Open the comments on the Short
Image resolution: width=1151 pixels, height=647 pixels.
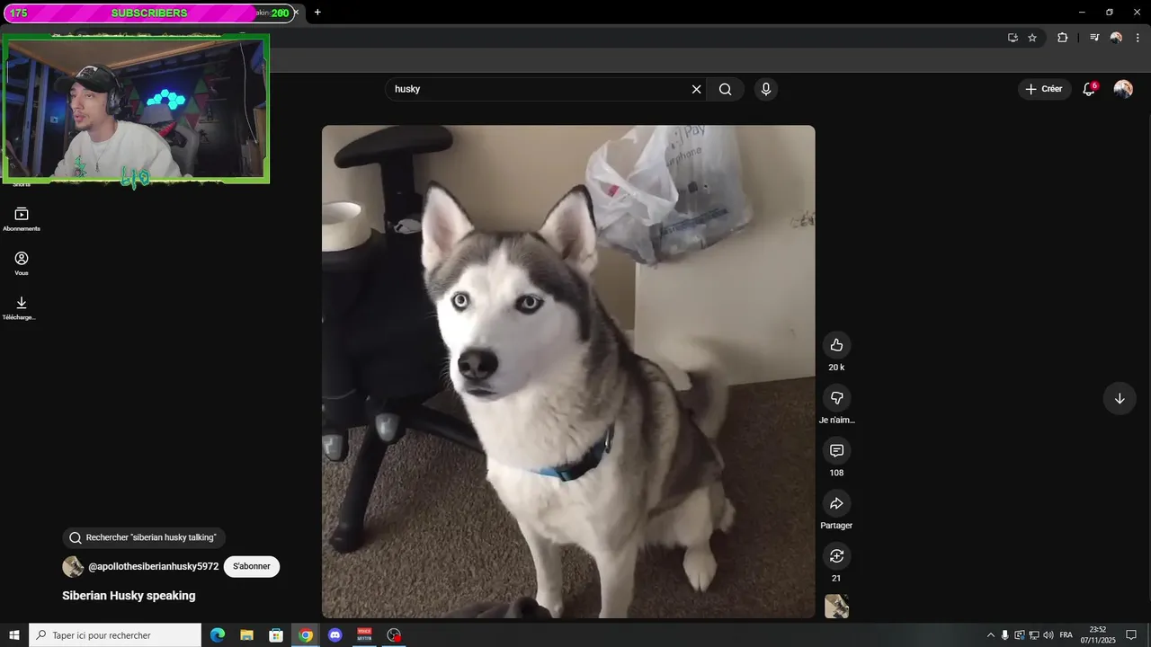[x=836, y=450]
